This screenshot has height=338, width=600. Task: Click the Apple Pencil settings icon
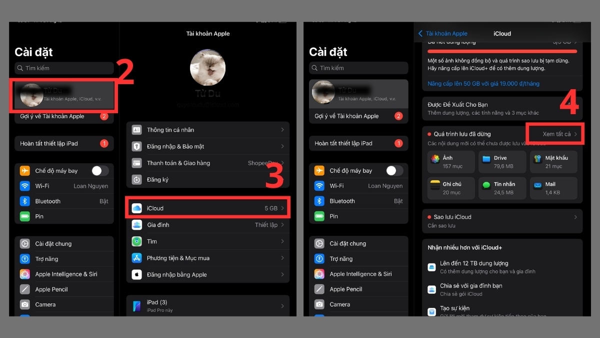[x=26, y=289]
